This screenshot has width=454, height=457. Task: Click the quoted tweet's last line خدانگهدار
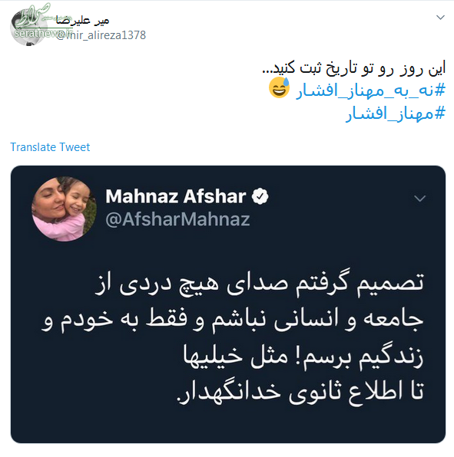[x=300, y=391]
